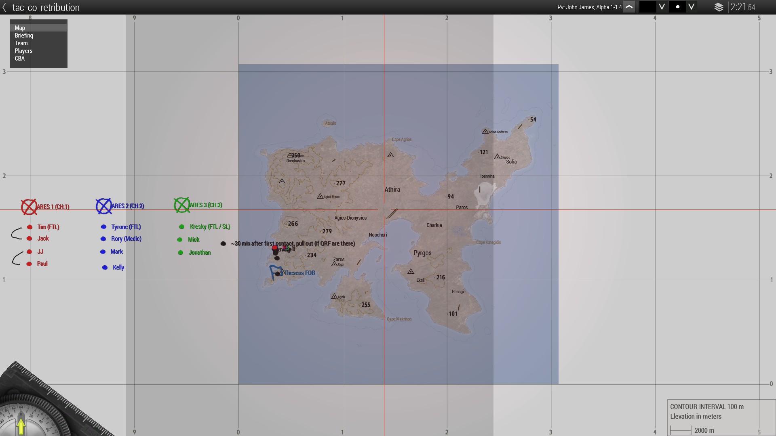The width and height of the screenshot is (776, 436).
Task: Click Rory (Medic)'s blue status dot
Action: [104, 239]
